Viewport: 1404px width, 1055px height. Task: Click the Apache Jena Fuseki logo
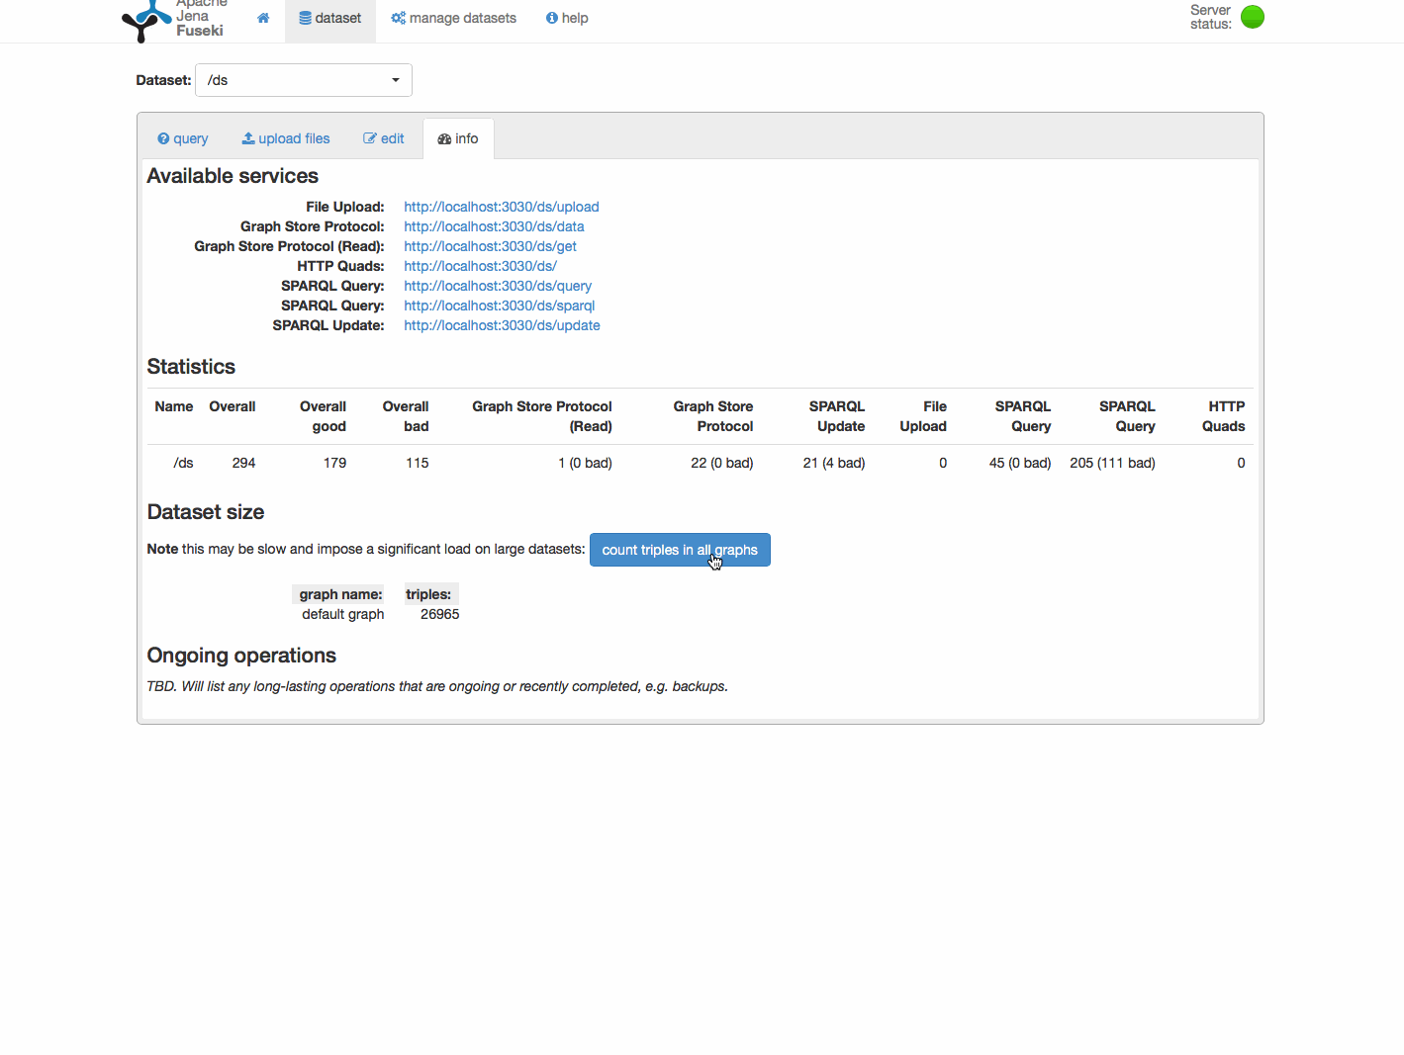(173, 20)
